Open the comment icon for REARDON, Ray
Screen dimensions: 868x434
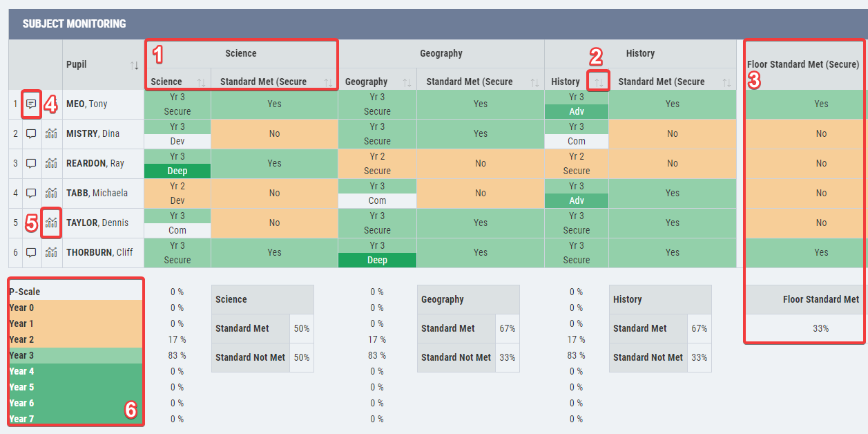[32, 163]
